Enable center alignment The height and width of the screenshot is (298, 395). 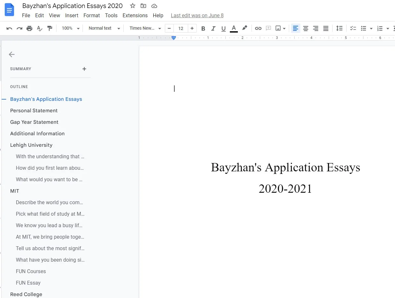click(305, 28)
